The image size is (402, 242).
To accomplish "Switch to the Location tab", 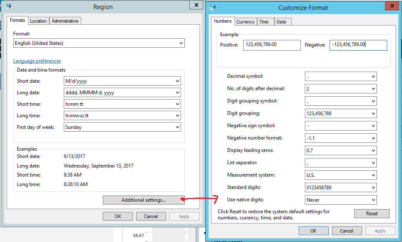I will click(38, 21).
